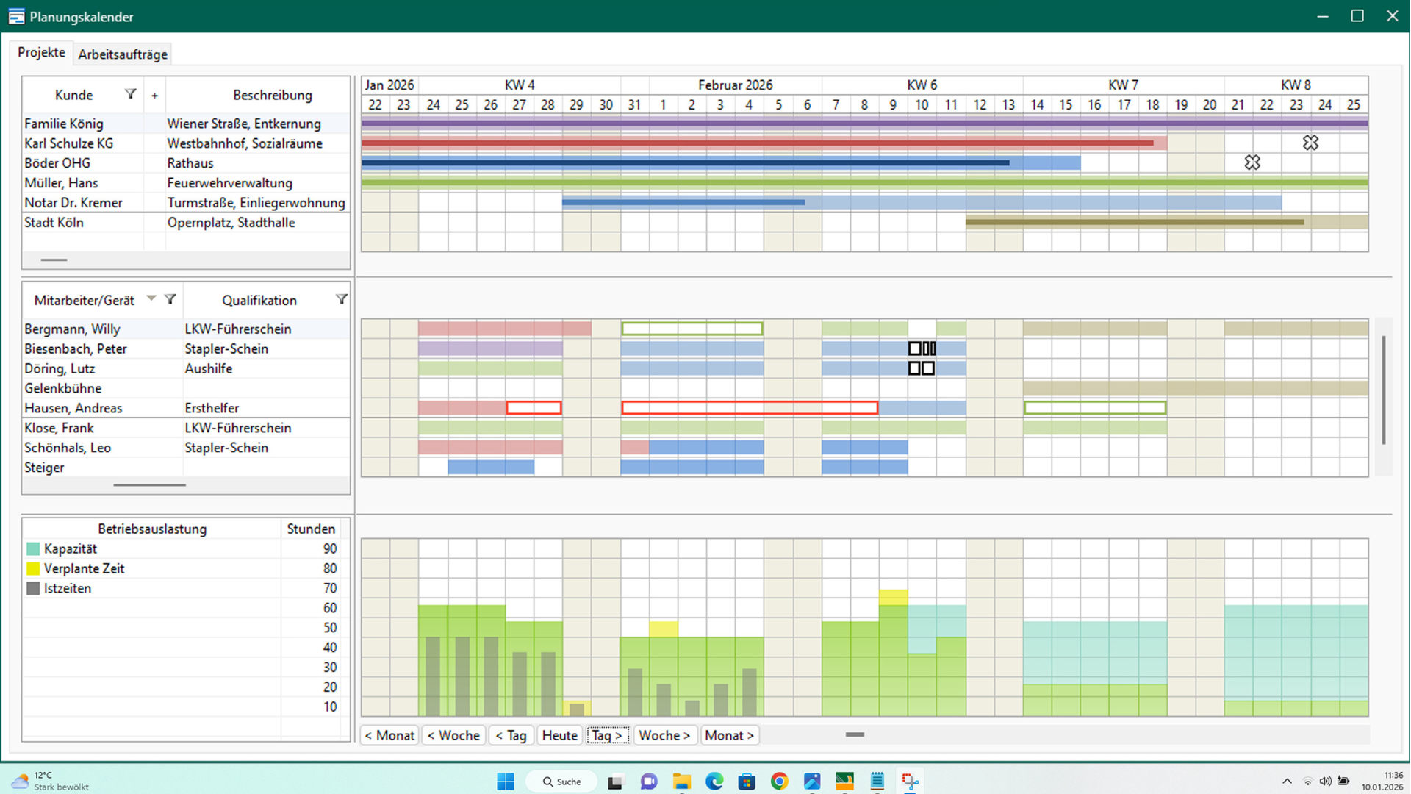Click the X marker in Böder OHG row
The image size is (1411, 794).
coord(1252,162)
